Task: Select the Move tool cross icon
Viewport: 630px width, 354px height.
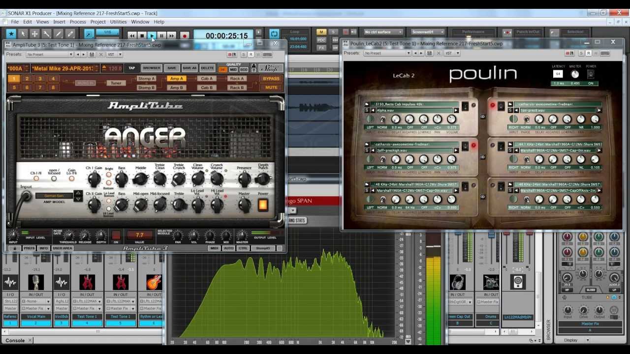Action: [34, 34]
